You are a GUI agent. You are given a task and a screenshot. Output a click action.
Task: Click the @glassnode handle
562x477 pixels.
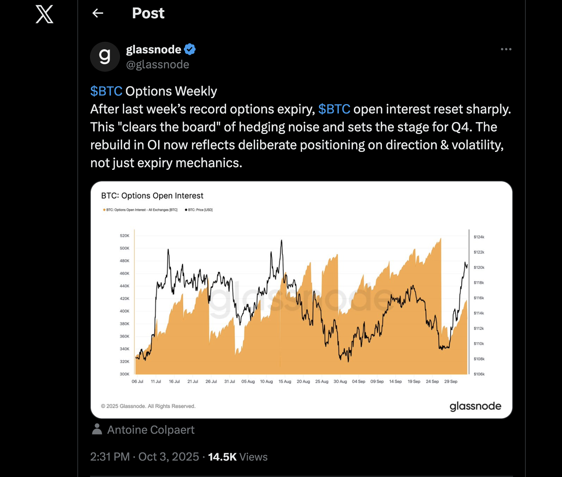click(158, 65)
